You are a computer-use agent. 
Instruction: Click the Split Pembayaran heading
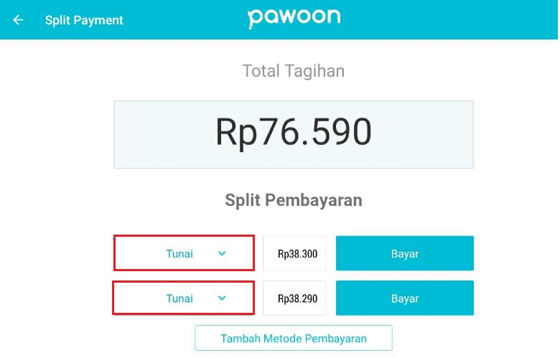[x=294, y=200]
